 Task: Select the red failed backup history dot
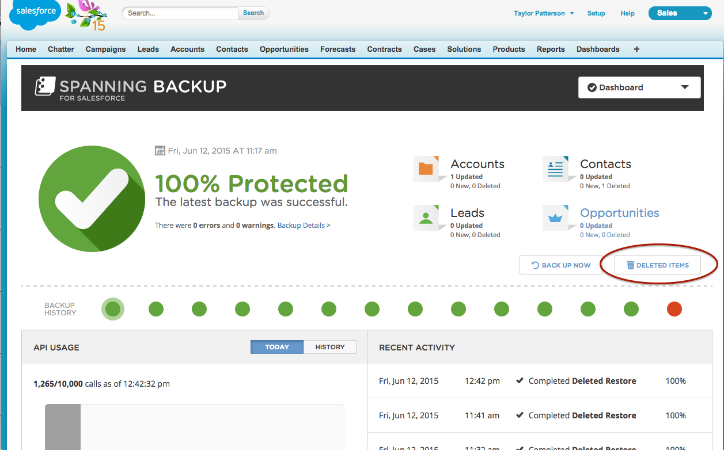(x=674, y=310)
